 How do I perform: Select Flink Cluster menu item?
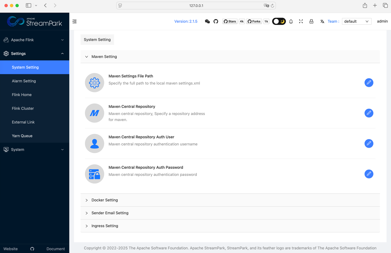click(23, 108)
